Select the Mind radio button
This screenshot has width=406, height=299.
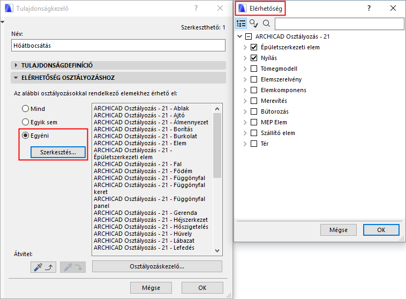pos(25,109)
